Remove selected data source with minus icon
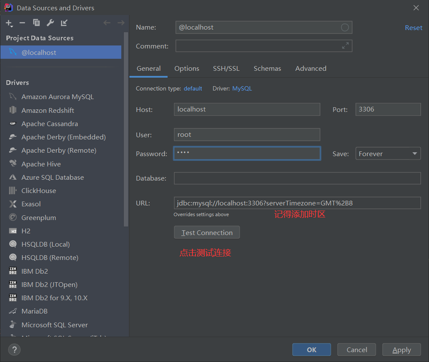The height and width of the screenshot is (362, 429). pos(22,23)
